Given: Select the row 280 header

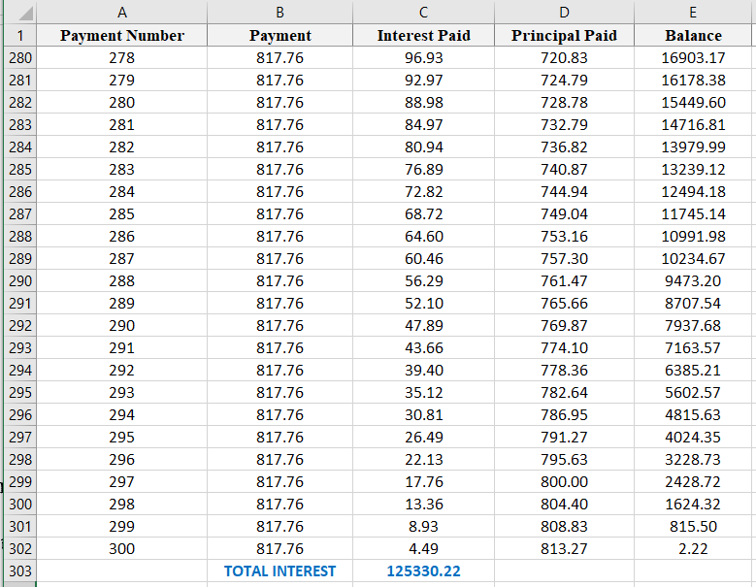Looking at the screenshot, I should 19,58.
